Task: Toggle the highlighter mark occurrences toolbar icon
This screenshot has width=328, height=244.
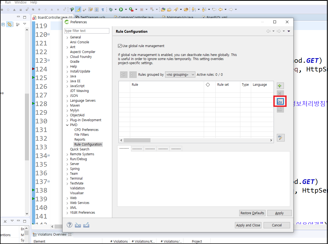Action: click(x=78, y=9)
